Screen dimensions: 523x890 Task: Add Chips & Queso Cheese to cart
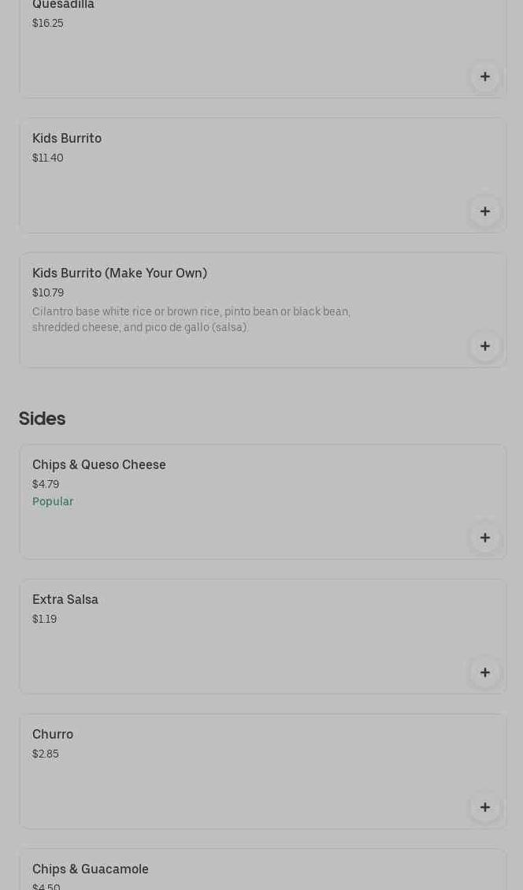(x=485, y=538)
